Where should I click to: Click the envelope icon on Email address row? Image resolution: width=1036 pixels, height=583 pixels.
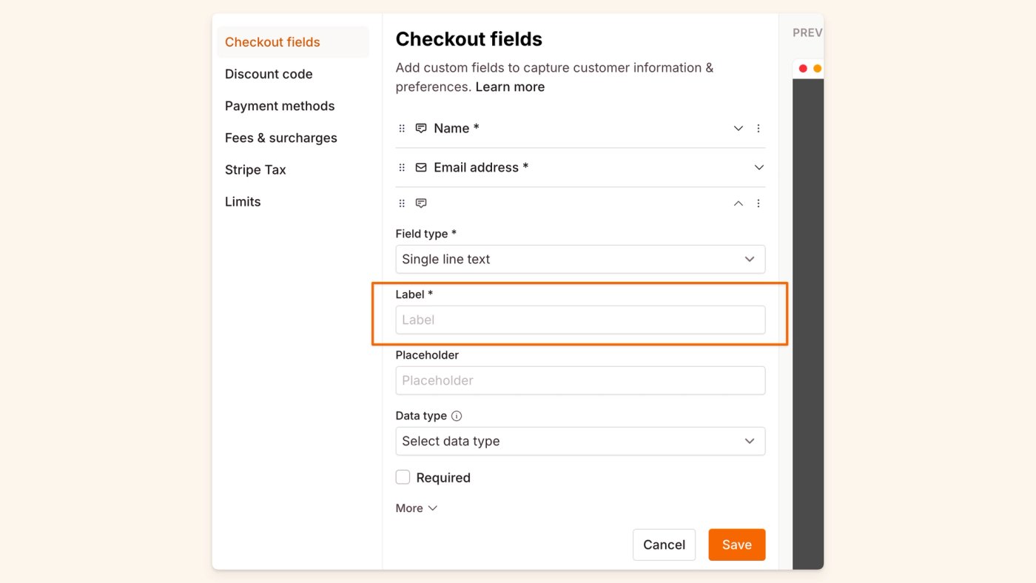click(x=421, y=168)
